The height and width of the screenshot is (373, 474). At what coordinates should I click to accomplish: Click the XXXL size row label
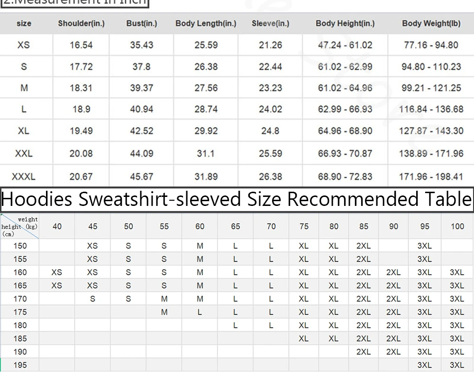24,177
